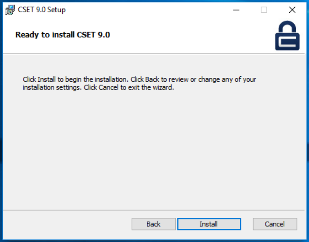Click the CSET padlock logo
The height and width of the screenshot is (242, 309).
point(287,36)
